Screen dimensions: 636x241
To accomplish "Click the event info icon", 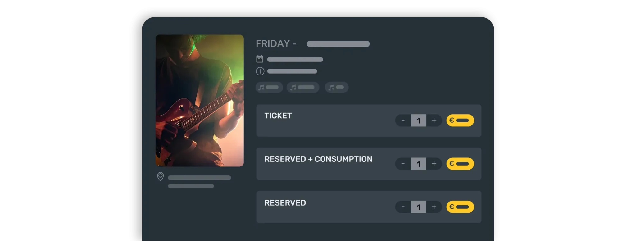I will [260, 71].
